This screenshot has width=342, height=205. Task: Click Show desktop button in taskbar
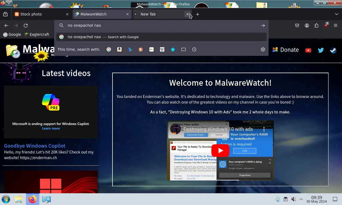335,199
